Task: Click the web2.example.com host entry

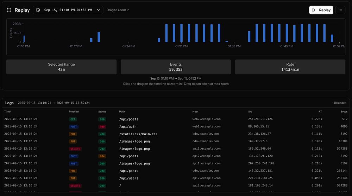Action: [x=206, y=119]
